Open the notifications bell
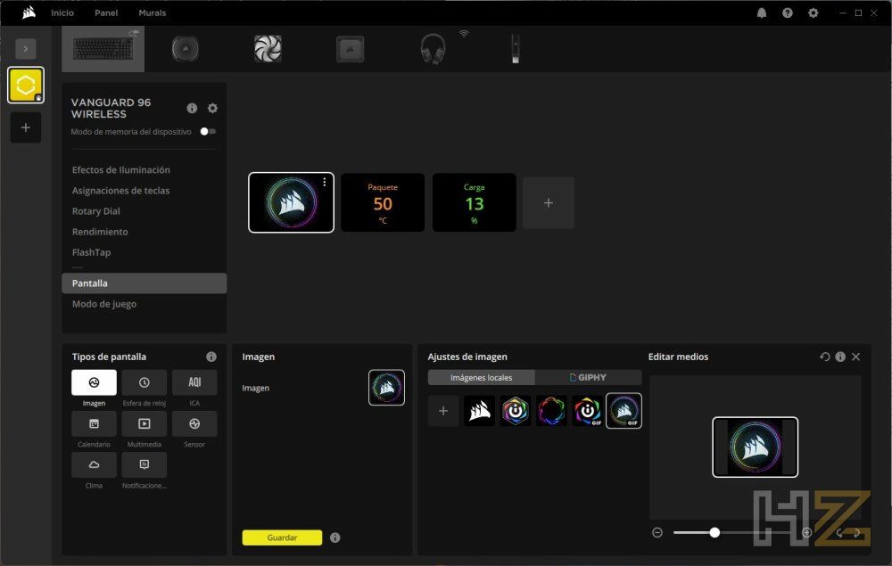The width and height of the screenshot is (892, 566). (x=762, y=12)
